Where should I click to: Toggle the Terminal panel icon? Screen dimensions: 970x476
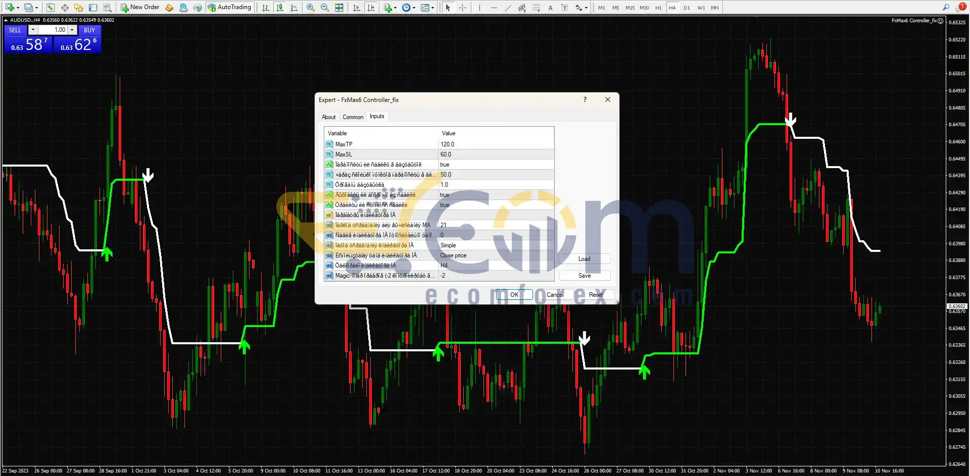click(x=93, y=8)
